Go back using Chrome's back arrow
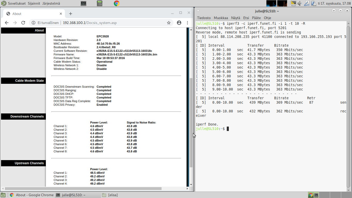 pyautogui.click(x=7, y=23)
